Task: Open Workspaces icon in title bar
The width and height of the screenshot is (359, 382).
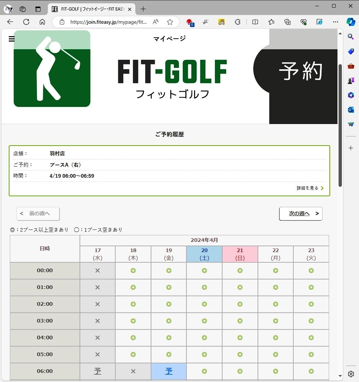Action: [23, 9]
